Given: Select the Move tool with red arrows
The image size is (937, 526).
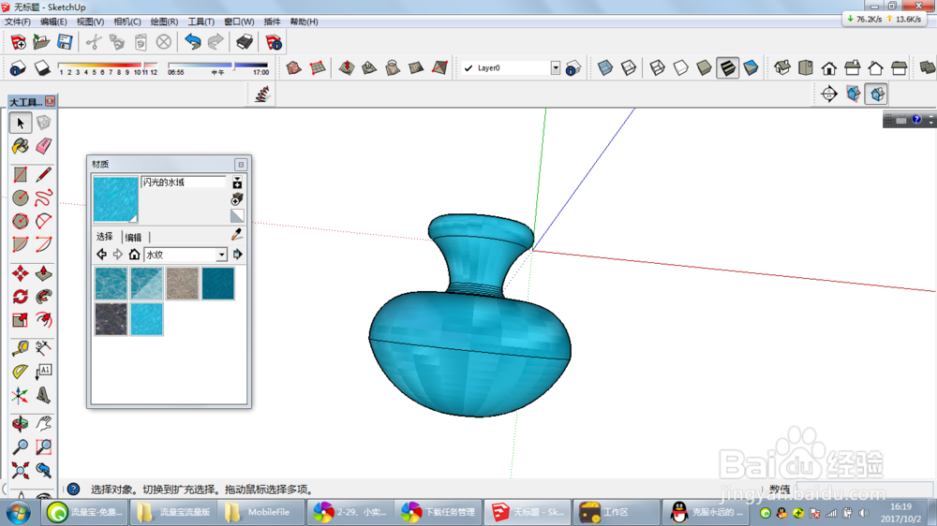Looking at the screenshot, I should click(21, 273).
